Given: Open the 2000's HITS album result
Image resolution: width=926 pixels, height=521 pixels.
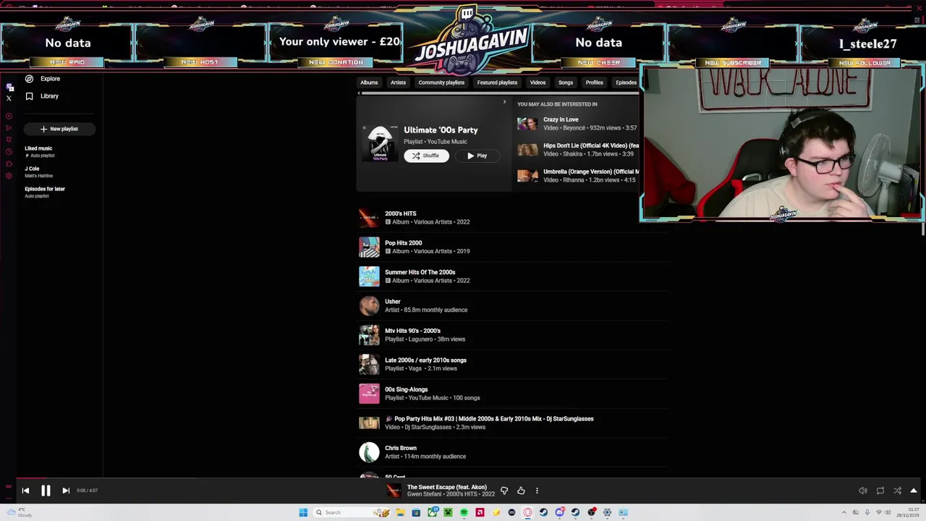Looking at the screenshot, I should pyautogui.click(x=513, y=218).
